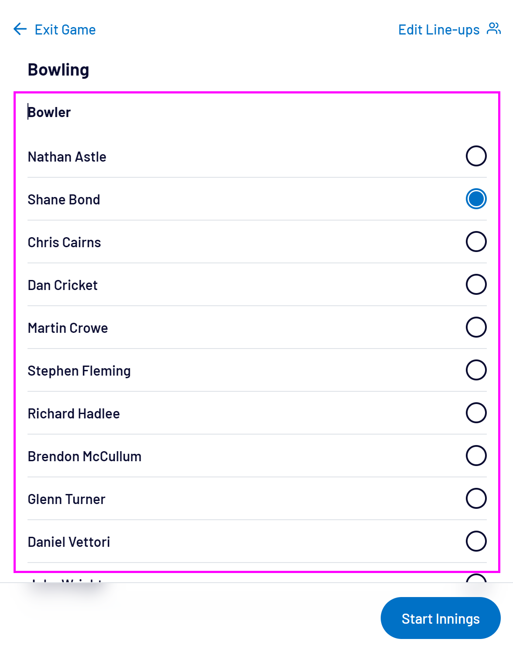
Task: Select Glenn Turner as bowler
Action: (476, 498)
